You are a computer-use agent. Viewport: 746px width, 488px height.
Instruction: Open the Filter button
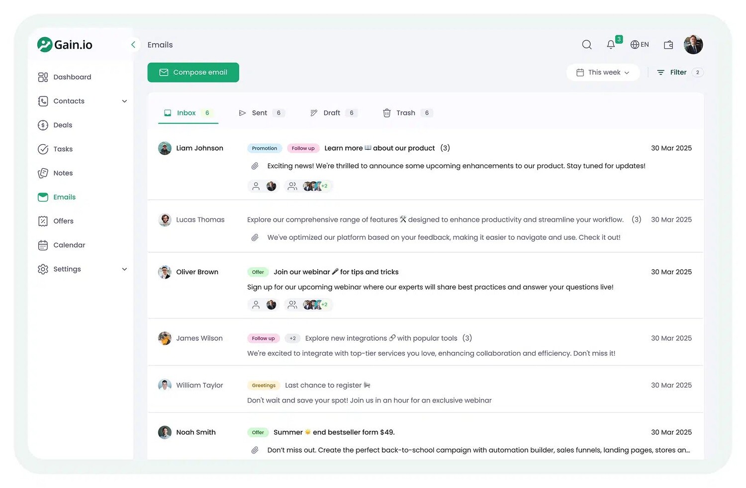click(678, 73)
